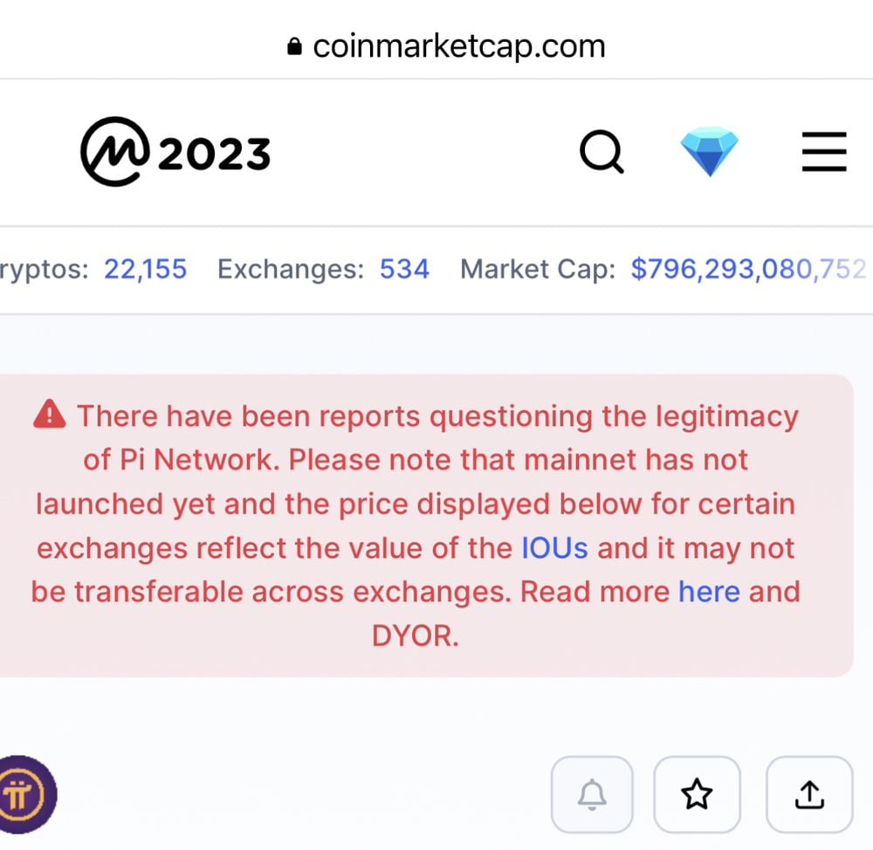This screenshot has height=850, width=873.
Task: Open the Exchanges count 534
Action: pos(404,270)
